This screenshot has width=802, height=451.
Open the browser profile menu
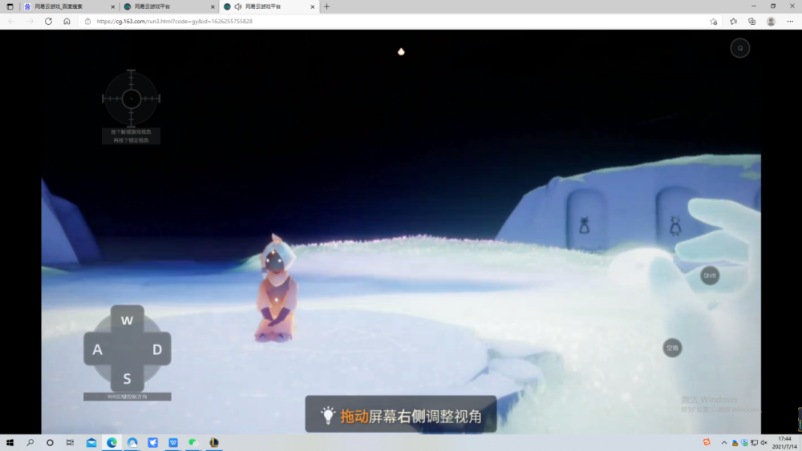pyautogui.click(x=771, y=22)
